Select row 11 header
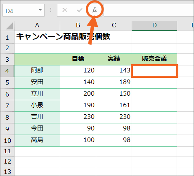Image resolution: width=194 pixels, height=176 pixels. point(7,152)
